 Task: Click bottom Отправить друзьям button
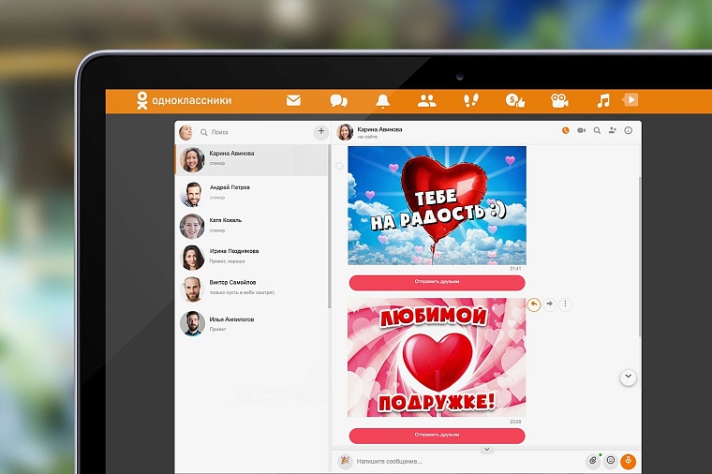437,436
